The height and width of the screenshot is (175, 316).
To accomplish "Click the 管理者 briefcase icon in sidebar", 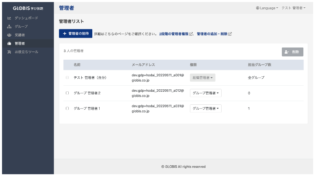I will coord(9,43).
